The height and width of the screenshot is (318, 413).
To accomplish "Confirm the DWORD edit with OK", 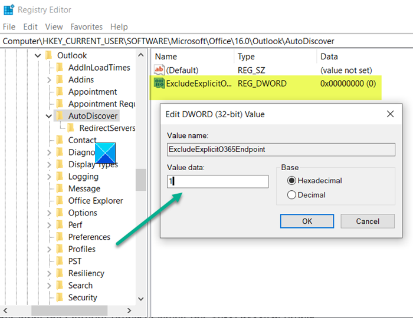I will (x=307, y=221).
